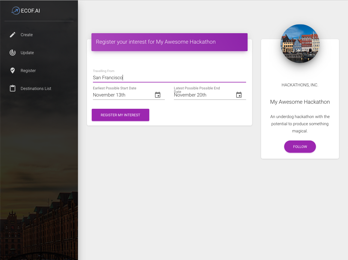The width and height of the screenshot is (348, 260).
Task: Click the My Awesome Hackathon card title
Action: pyautogui.click(x=300, y=102)
